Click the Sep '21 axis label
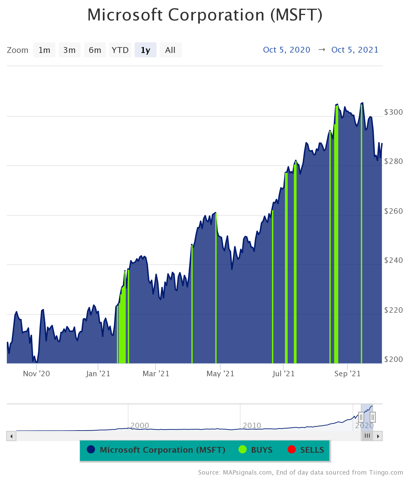The height and width of the screenshot is (478, 410). pos(347,374)
